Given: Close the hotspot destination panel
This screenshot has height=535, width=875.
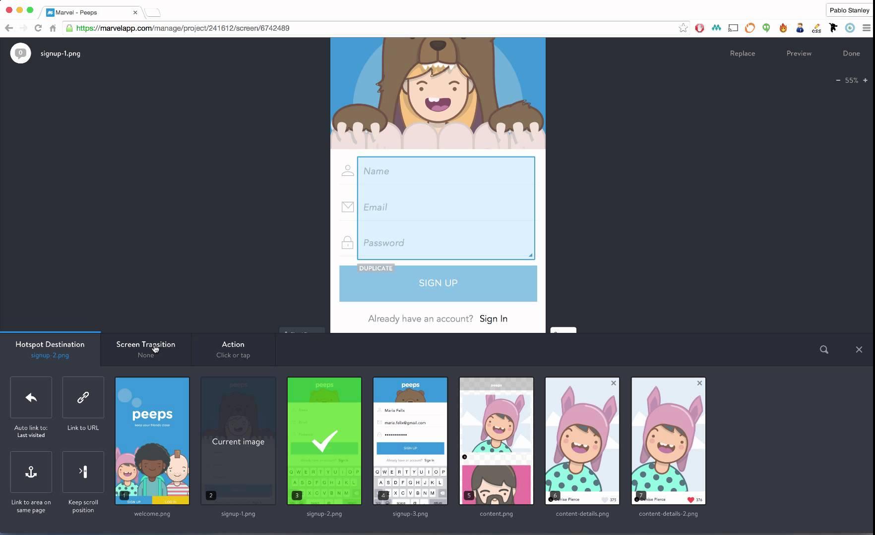Looking at the screenshot, I should tap(859, 350).
